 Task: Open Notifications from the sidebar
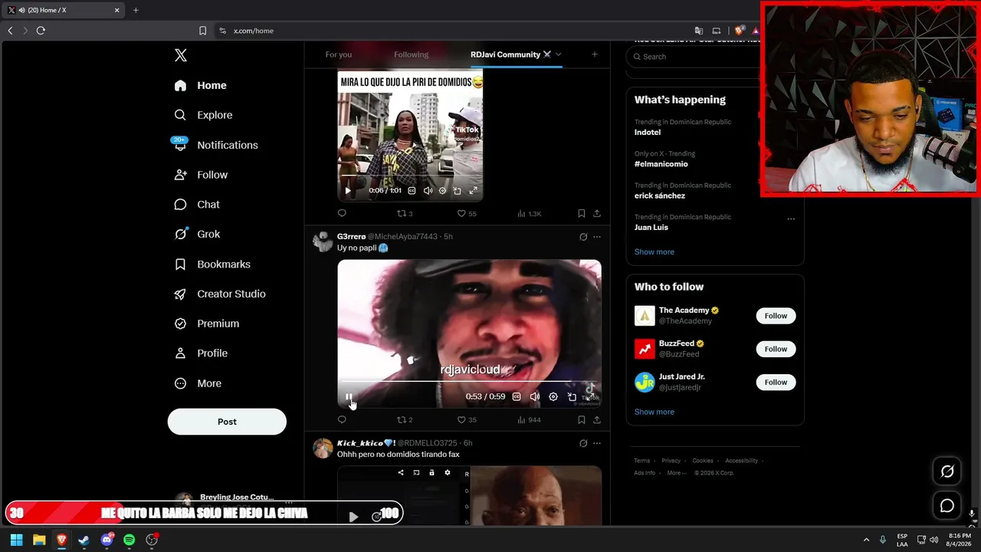click(x=216, y=145)
